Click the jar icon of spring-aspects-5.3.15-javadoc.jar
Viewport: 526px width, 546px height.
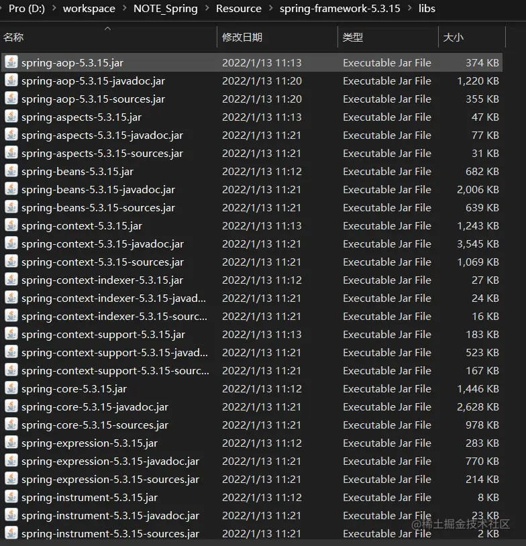[x=11, y=135]
